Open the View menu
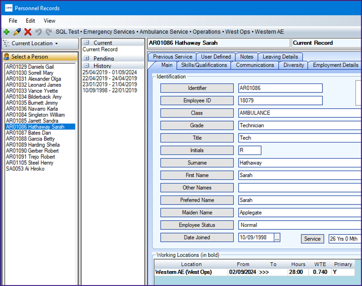This screenshot has height=286, width=362. tap(50, 20)
